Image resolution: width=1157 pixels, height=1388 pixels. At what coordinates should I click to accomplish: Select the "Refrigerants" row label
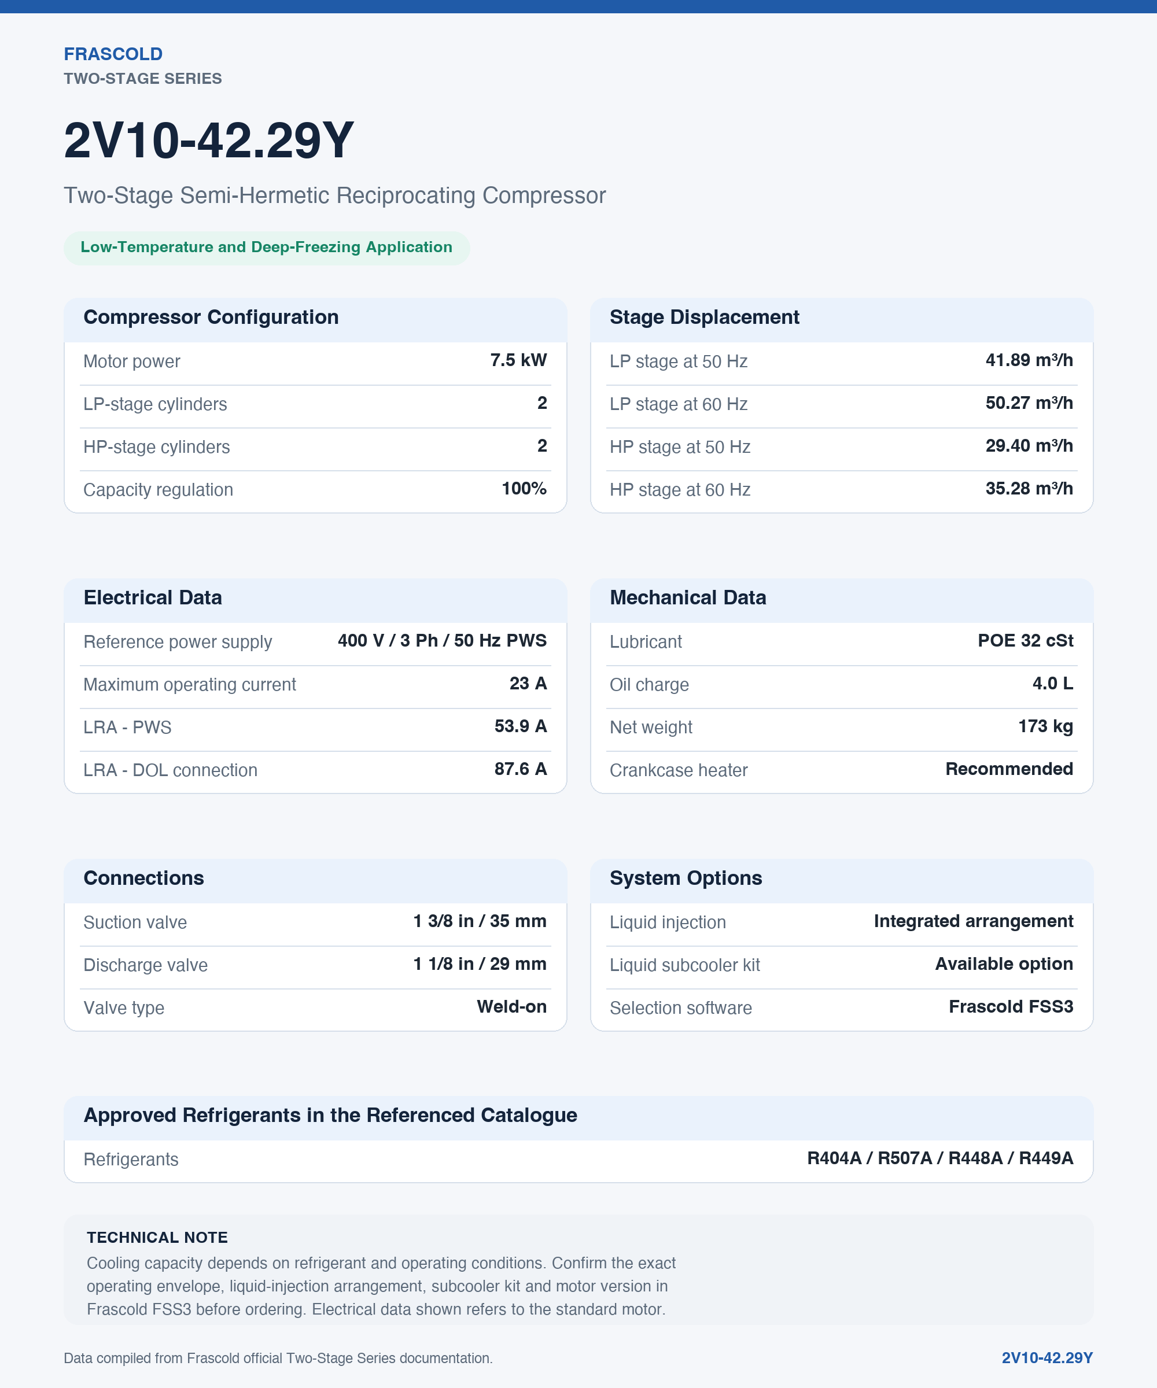[x=131, y=1160]
